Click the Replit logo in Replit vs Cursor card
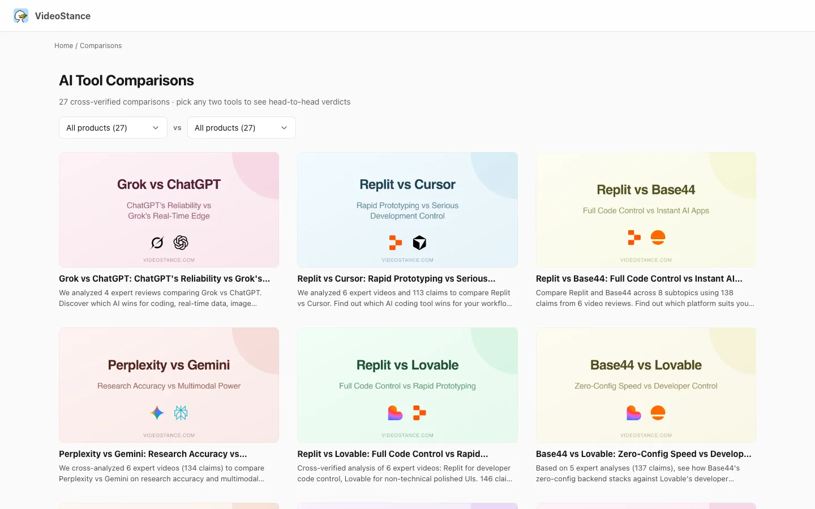 pos(396,243)
